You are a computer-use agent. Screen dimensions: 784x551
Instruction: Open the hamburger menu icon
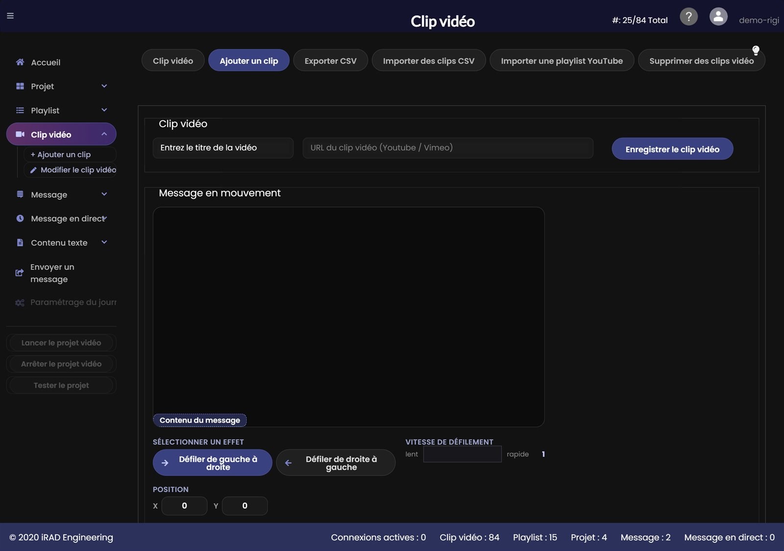(x=10, y=16)
